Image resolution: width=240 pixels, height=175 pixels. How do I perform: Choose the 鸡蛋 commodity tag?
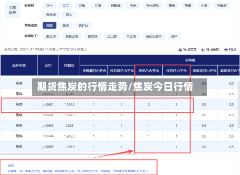188,6
